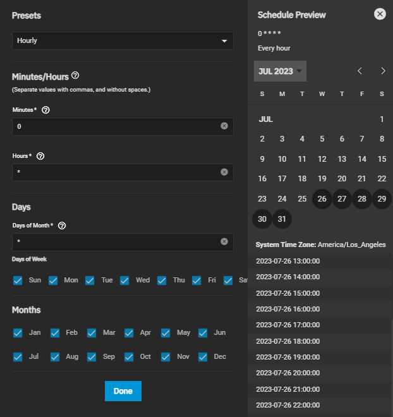The height and width of the screenshot is (417, 393).
Task: Click help icon next to Days of Month
Action: pos(62,226)
